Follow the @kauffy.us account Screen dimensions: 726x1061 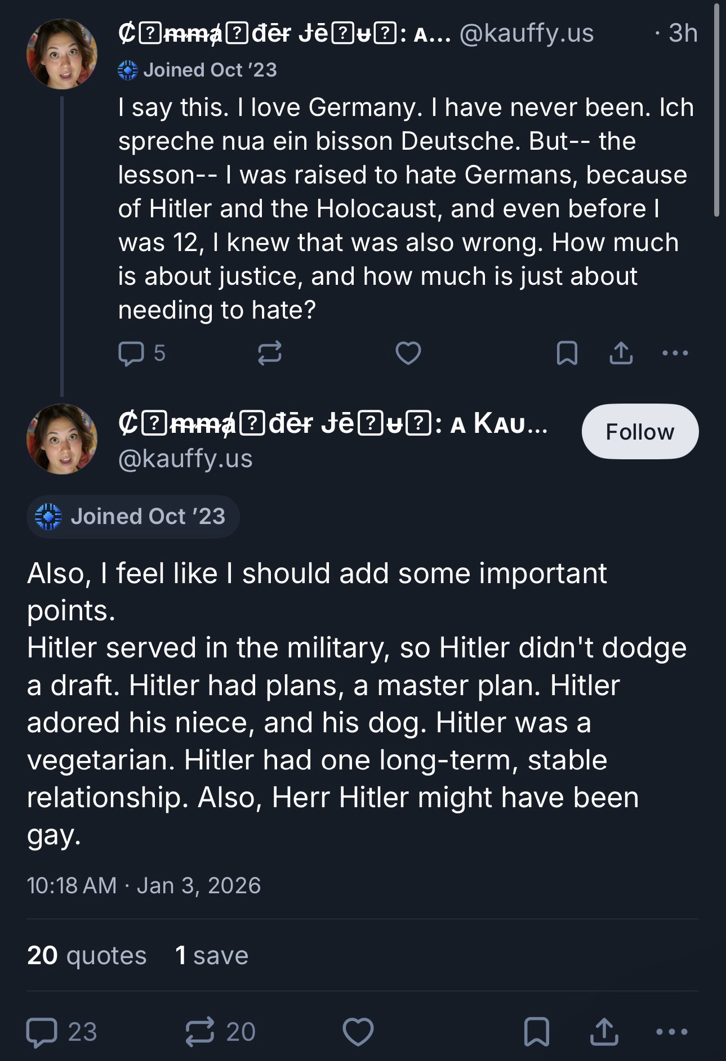click(x=640, y=432)
